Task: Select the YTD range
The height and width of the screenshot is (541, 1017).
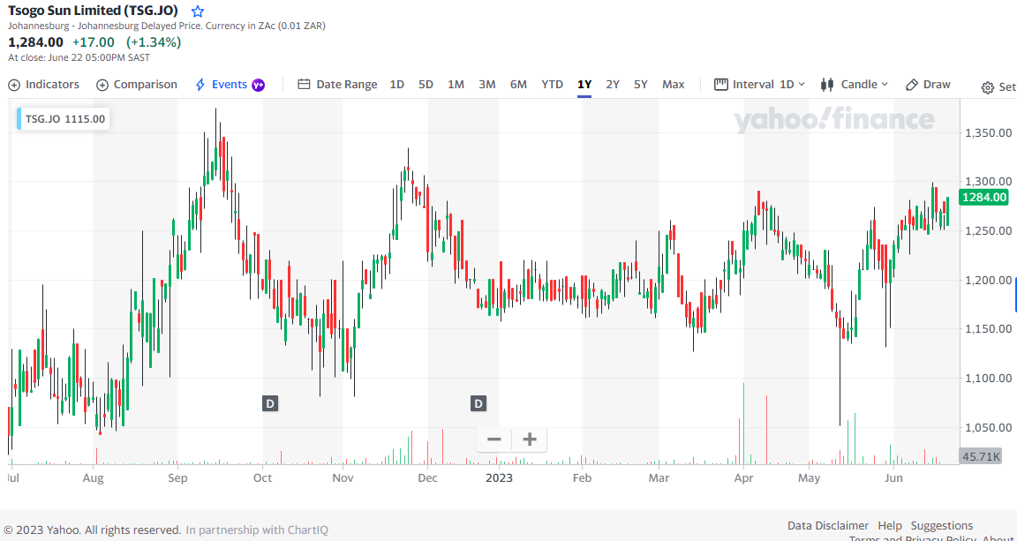Action: pyautogui.click(x=553, y=85)
